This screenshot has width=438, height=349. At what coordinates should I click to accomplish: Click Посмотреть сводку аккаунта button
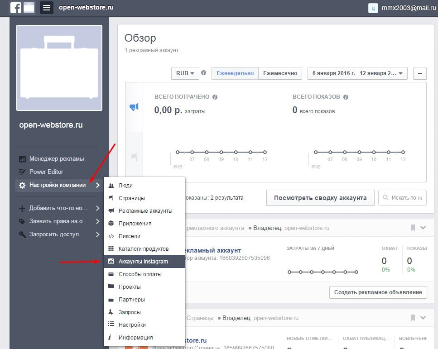click(x=320, y=198)
